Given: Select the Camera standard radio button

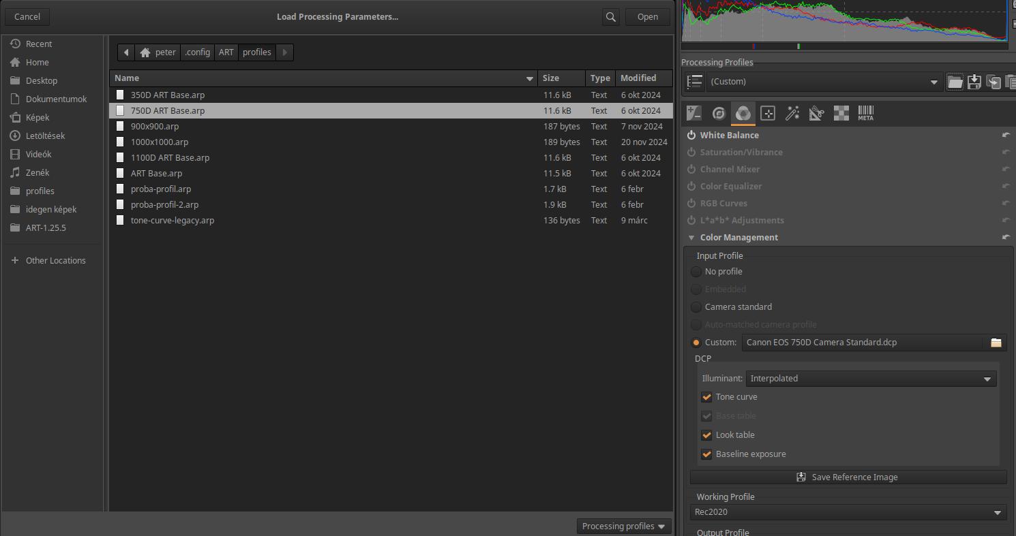Looking at the screenshot, I should coord(696,307).
